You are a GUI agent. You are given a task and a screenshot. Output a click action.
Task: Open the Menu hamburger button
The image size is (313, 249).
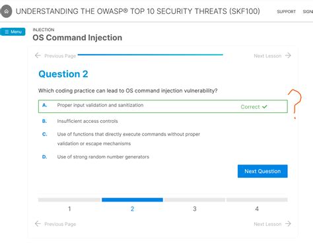(13, 32)
